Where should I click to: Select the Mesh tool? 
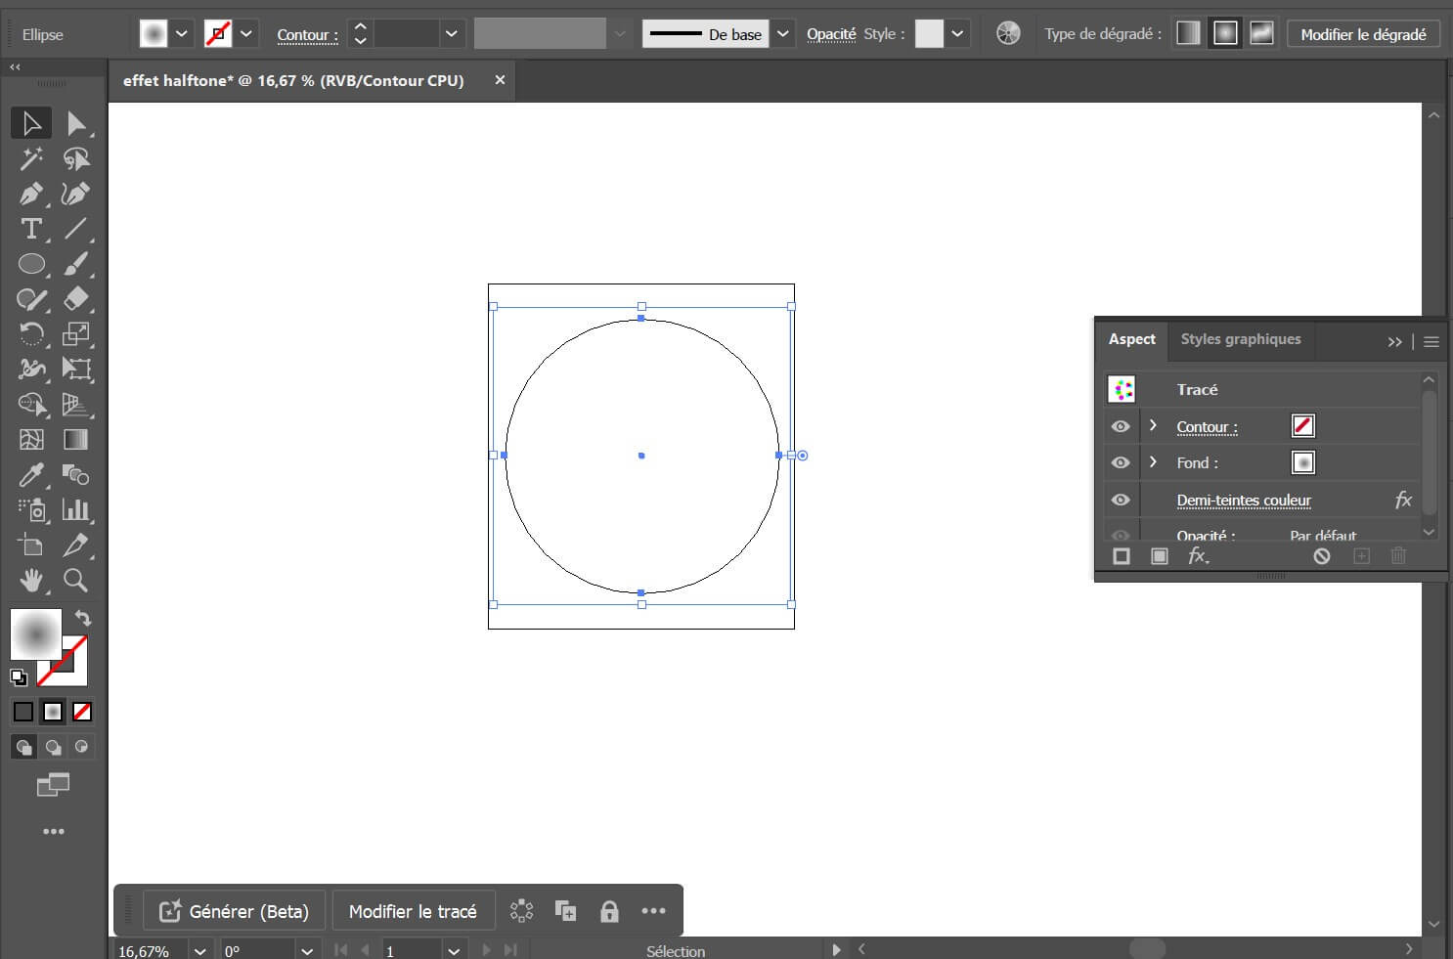(x=31, y=440)
